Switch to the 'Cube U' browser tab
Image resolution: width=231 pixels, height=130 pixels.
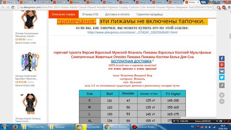[43, 2]
